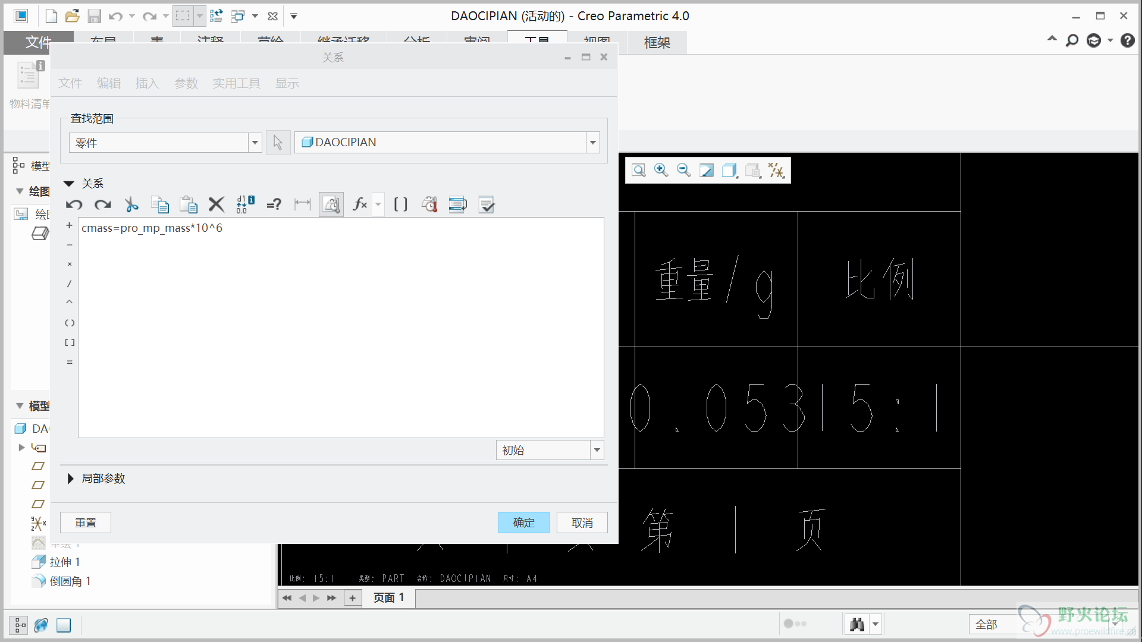1142x642 pixels.
Task: Insert parameter name brackets icon in toolbar
Action: click(x=400, y=205)
